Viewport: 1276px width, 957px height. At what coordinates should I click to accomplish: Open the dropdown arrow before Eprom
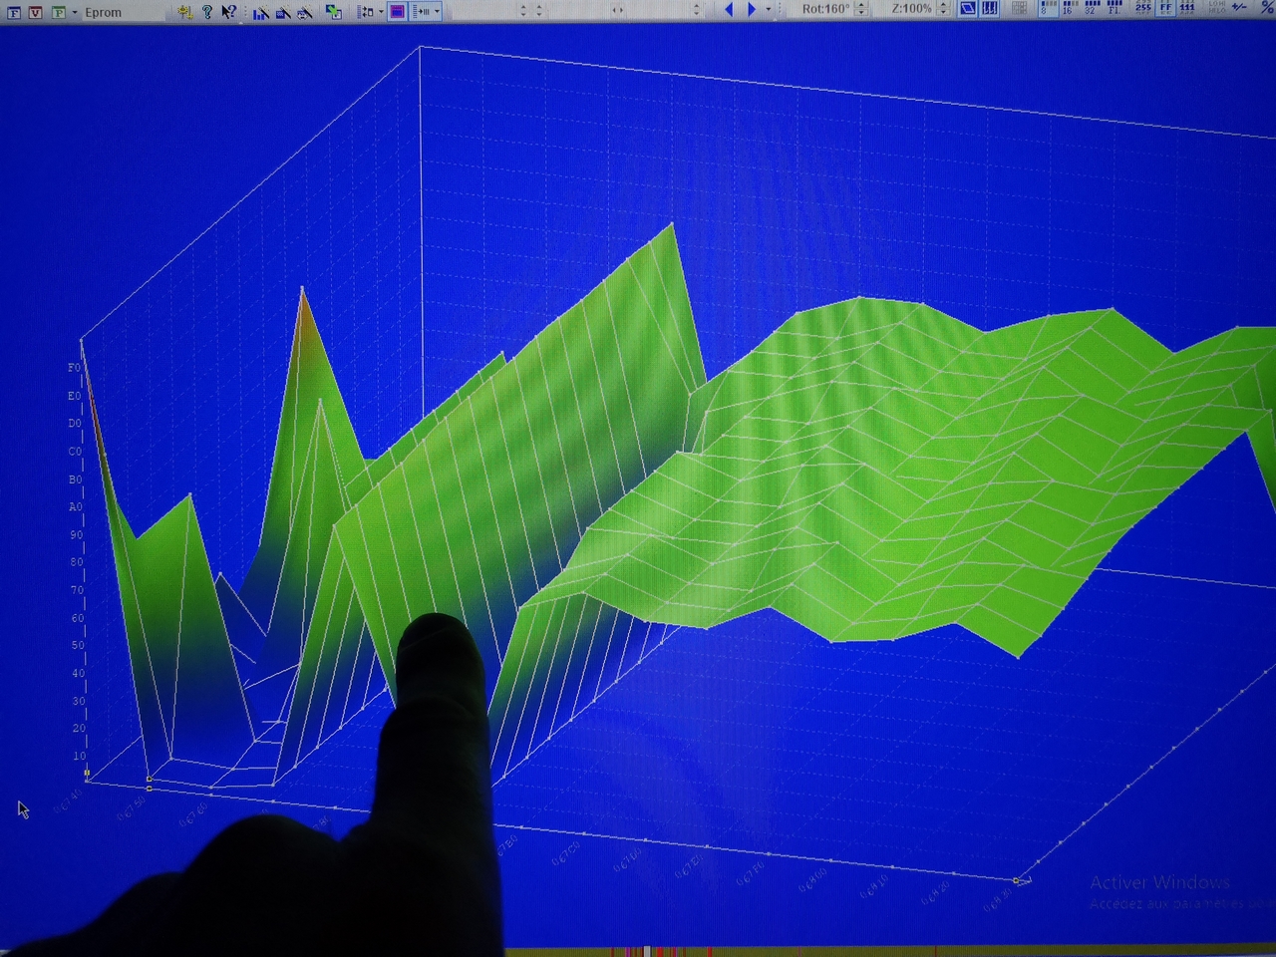click(75, 13)
